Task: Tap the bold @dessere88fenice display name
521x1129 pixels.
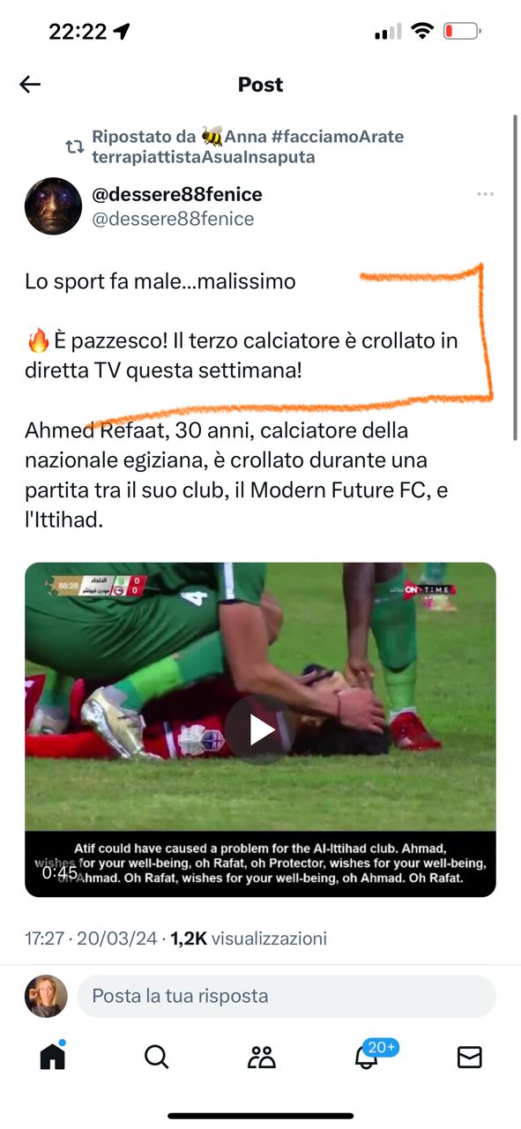Action: 177,194
